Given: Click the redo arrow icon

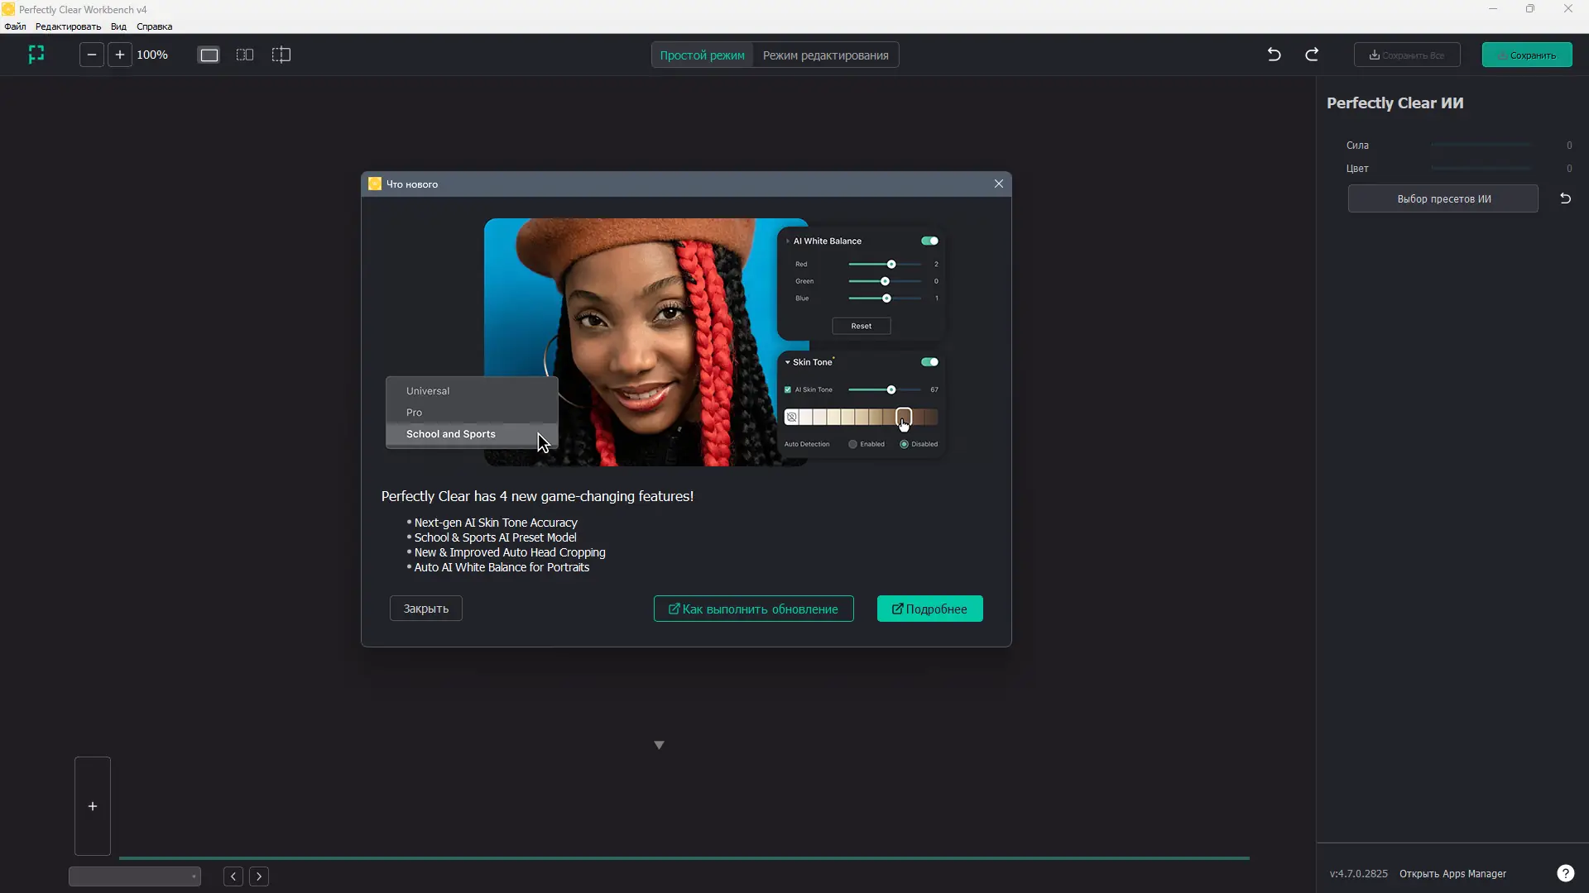Looking at the screenshot, I should coord(1312,55).
